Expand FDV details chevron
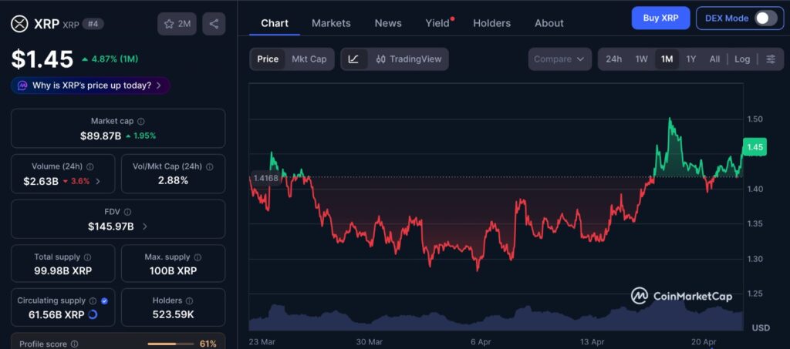This screenshot has width=790, height=349. (x=144, y=227)
